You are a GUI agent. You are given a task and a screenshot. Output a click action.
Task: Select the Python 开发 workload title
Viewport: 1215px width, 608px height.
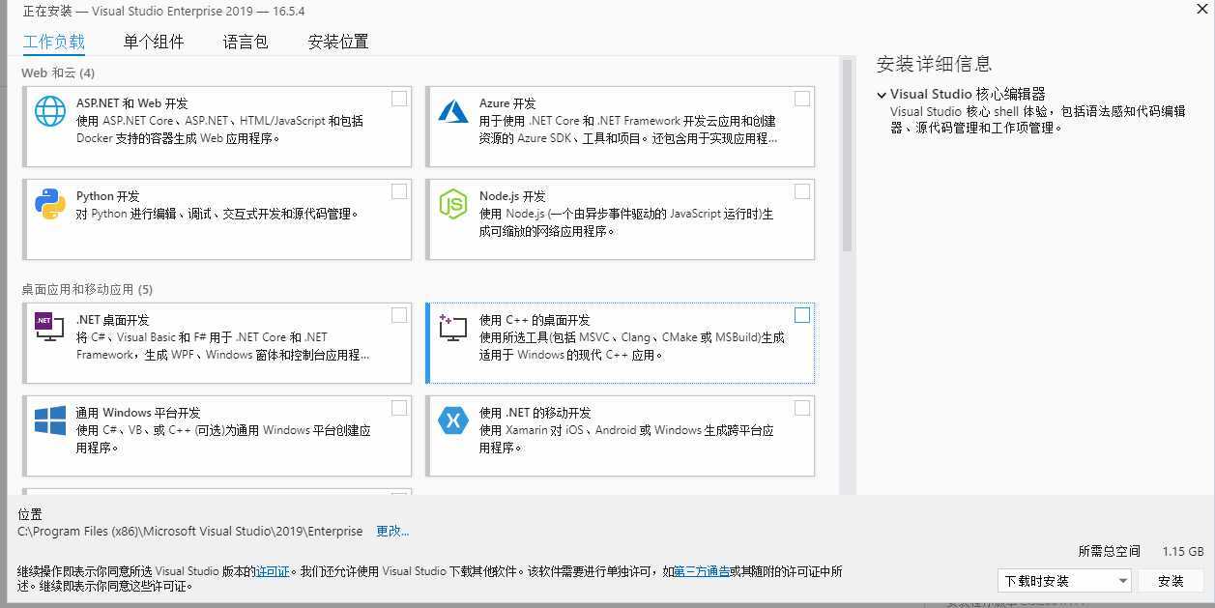pyautogui.click(x=108, y=196)
